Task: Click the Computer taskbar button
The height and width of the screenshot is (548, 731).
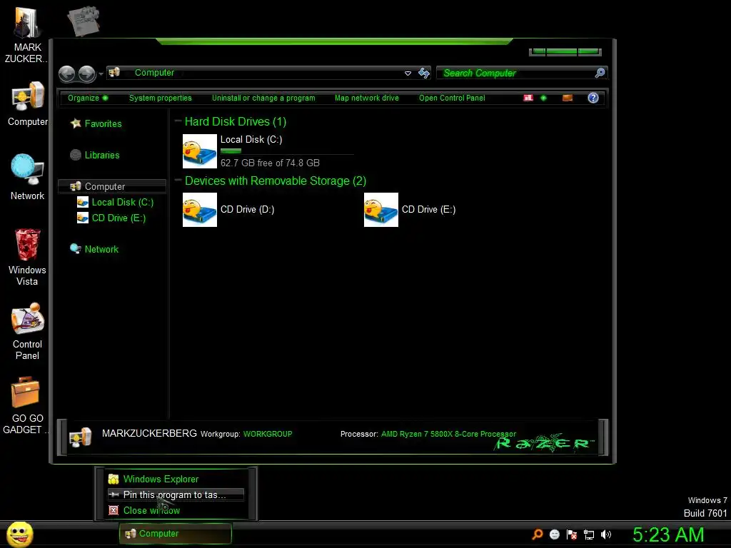Action: [x=176, y=534]
